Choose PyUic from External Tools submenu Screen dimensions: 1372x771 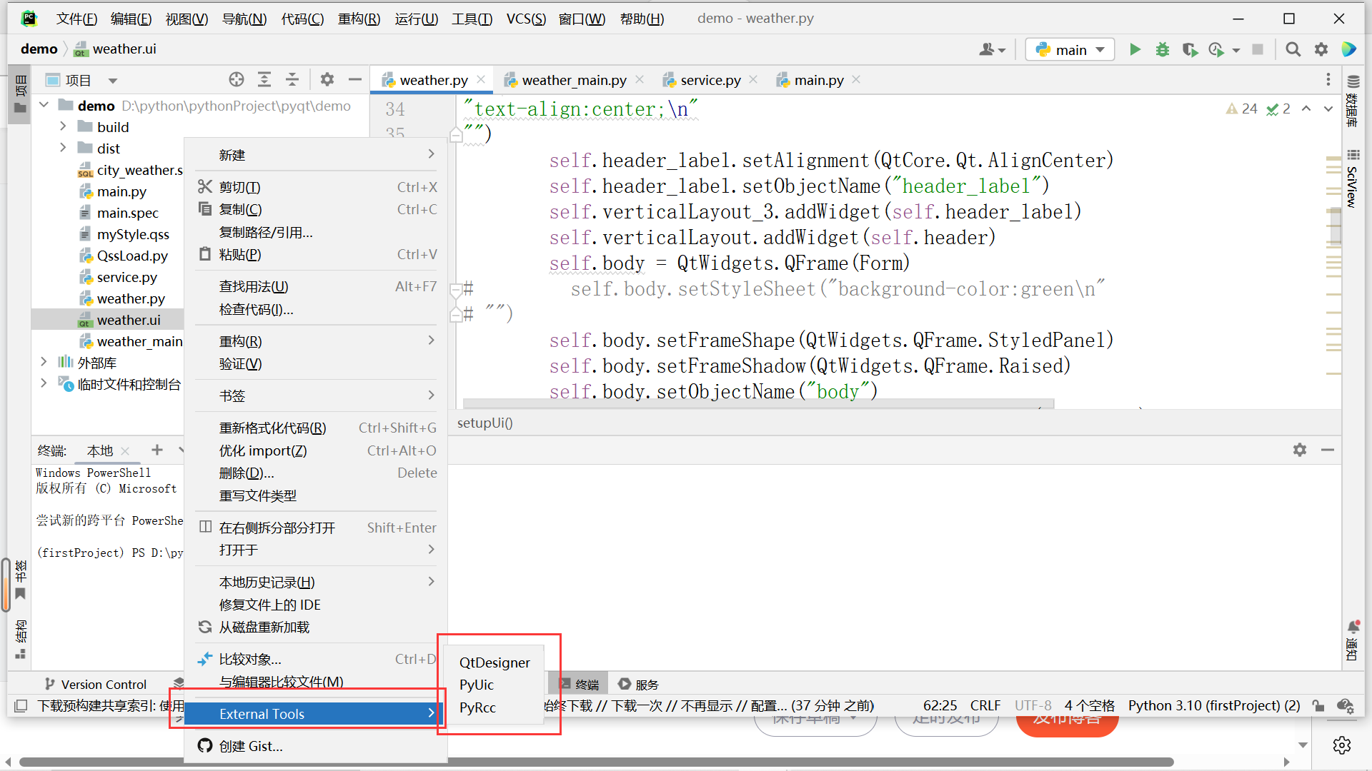click(477, 685)
